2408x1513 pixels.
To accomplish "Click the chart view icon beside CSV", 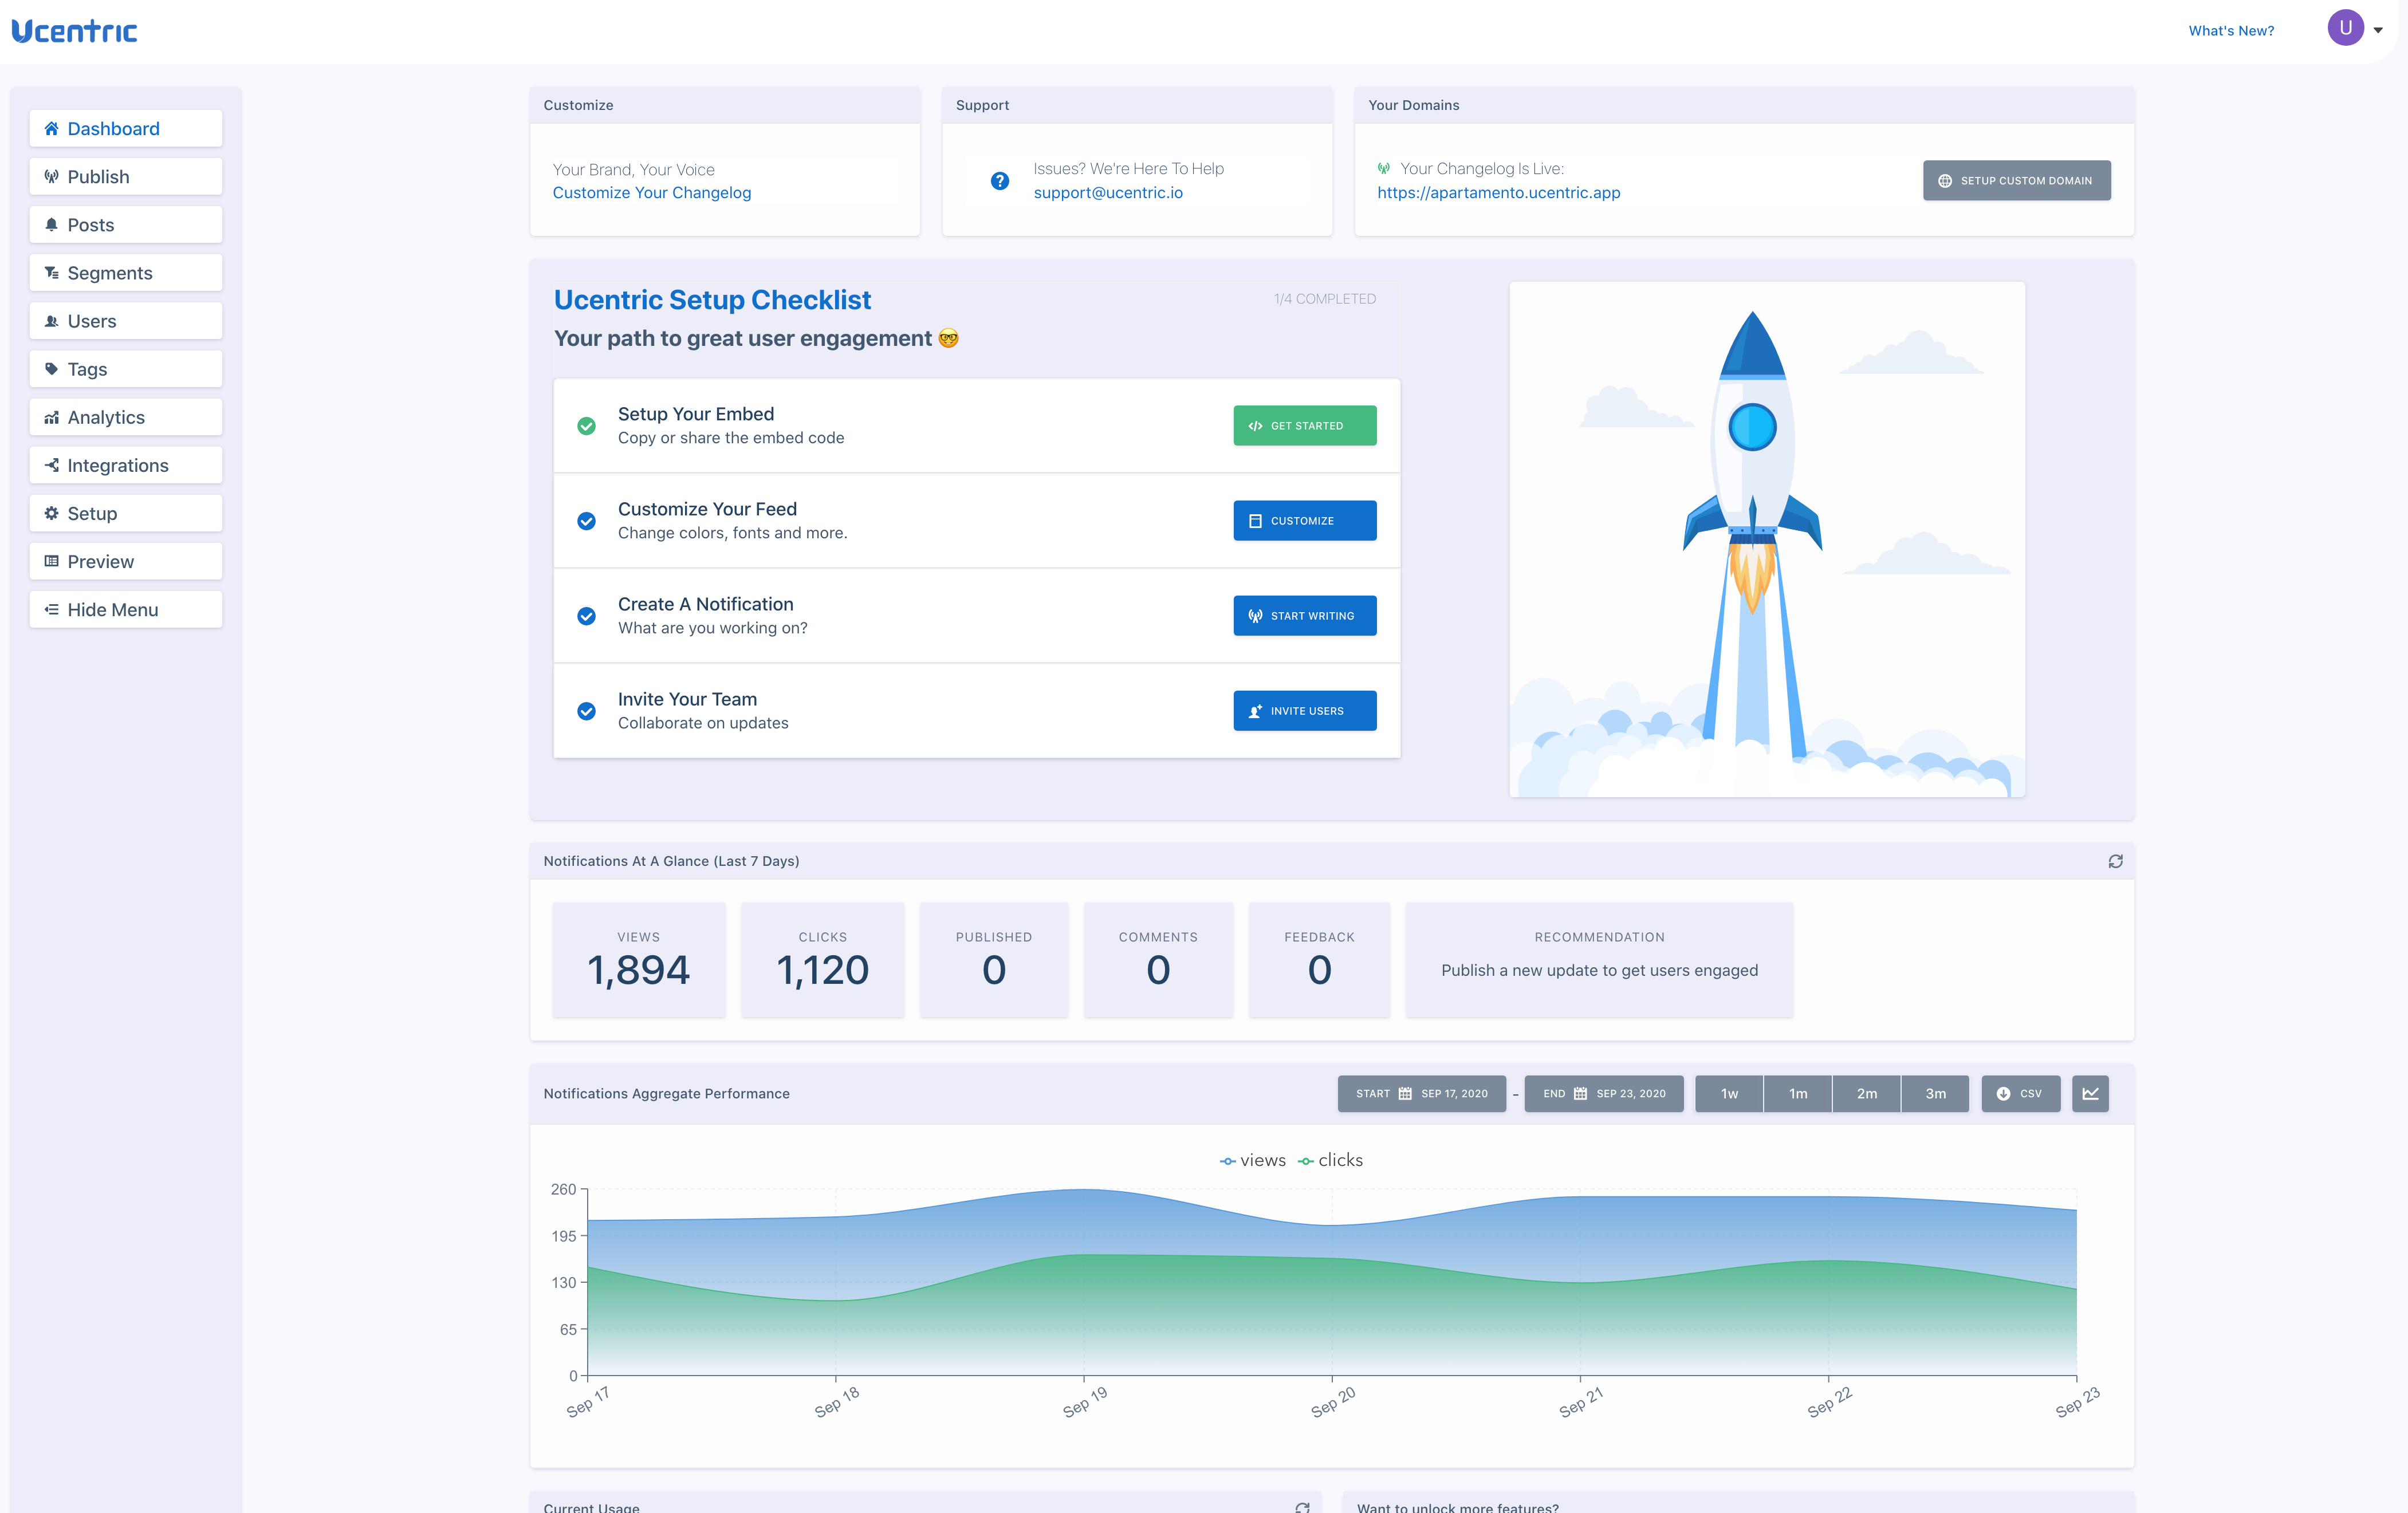I will [x=2090, y=1093].
